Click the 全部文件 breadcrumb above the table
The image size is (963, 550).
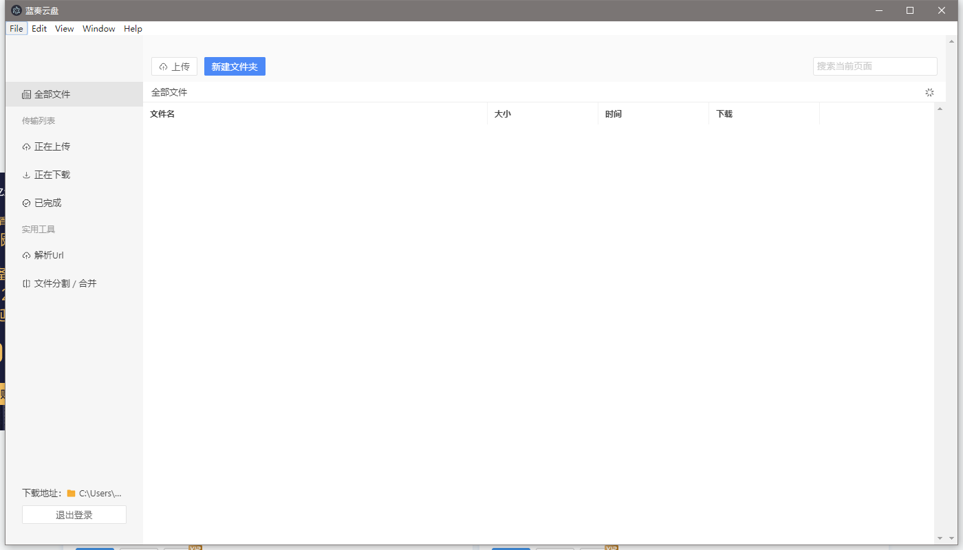pos(169,92)
